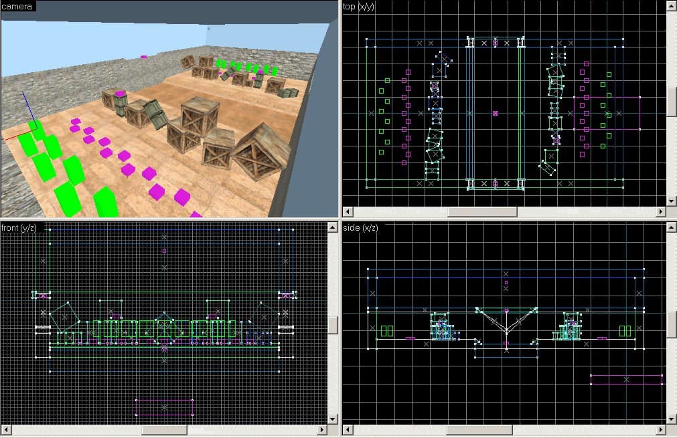Click the front (y/z) viewport label
The width and height of the screenshot is (677, 438).
[19, 227]
